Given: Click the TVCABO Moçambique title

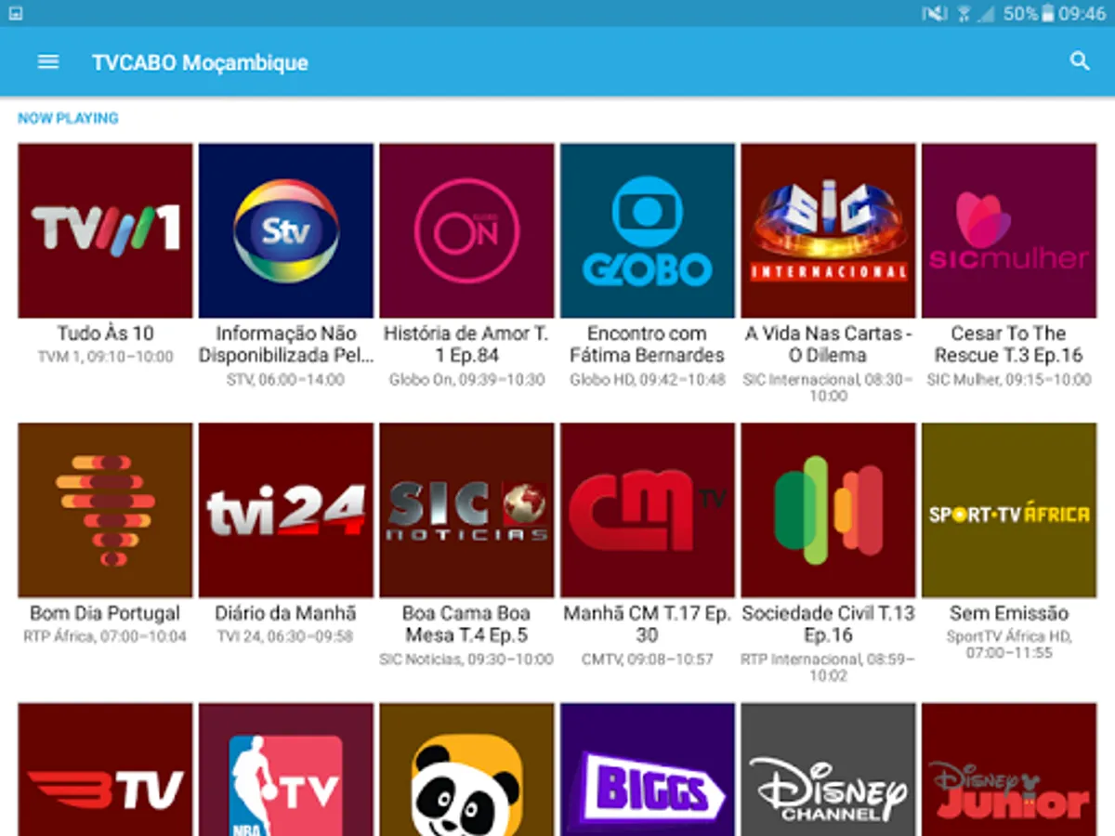Looking at the screenshot, I should [200, 63].
